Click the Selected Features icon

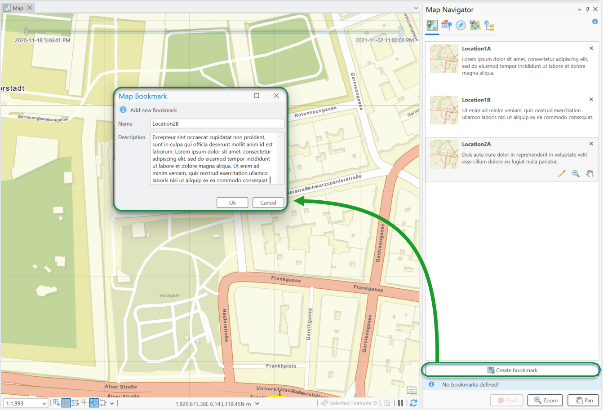[x=324, y=403]
